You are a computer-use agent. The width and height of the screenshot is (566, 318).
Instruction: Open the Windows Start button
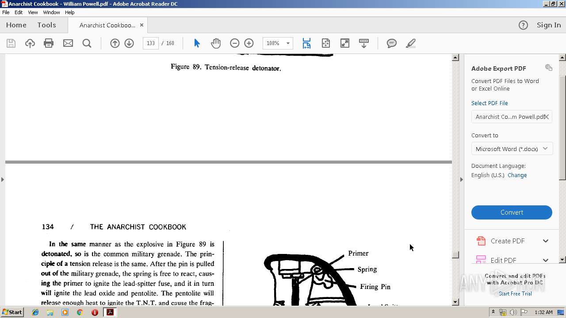[x=12, y=312]
